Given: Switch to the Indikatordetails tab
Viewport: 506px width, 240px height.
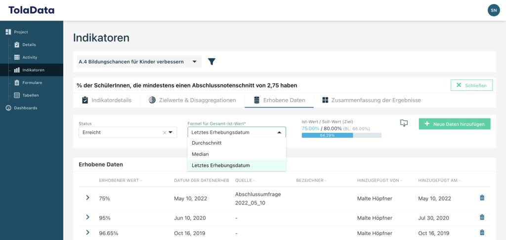Looking at the screenshot, I should [x=107, y=100].
